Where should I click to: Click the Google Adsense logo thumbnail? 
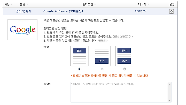point(22,30)
